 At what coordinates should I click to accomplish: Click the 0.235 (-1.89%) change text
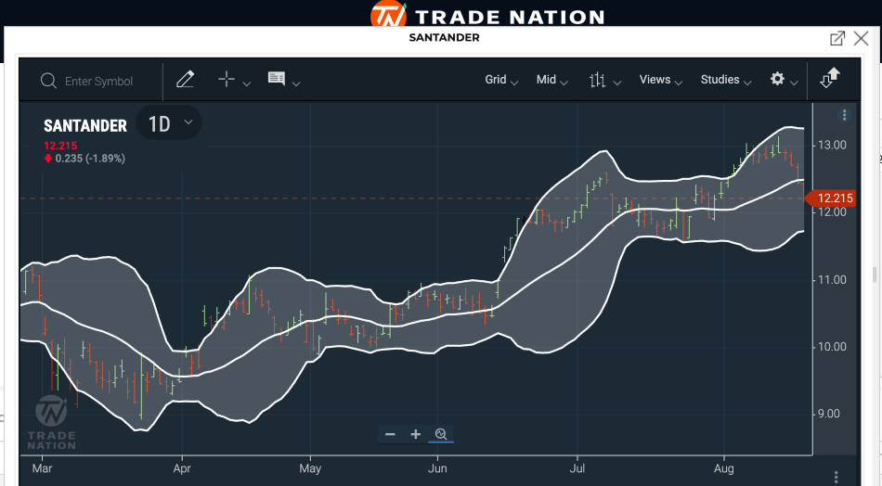90,159
